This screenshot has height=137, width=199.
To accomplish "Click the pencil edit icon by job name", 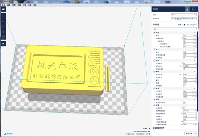I will (149, 128).
